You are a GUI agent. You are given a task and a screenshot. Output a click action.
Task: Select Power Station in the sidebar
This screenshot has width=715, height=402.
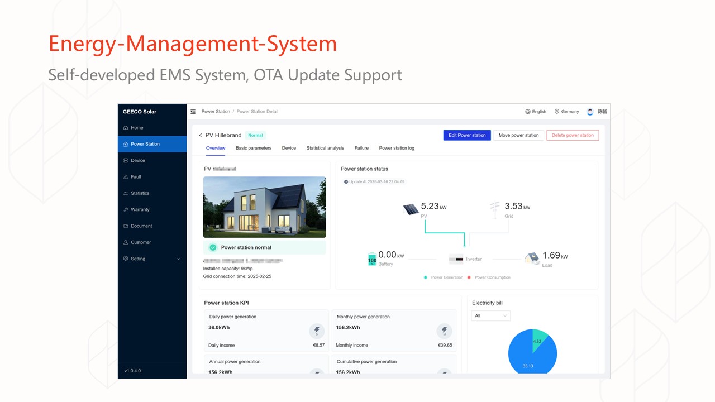coord(152,144)
